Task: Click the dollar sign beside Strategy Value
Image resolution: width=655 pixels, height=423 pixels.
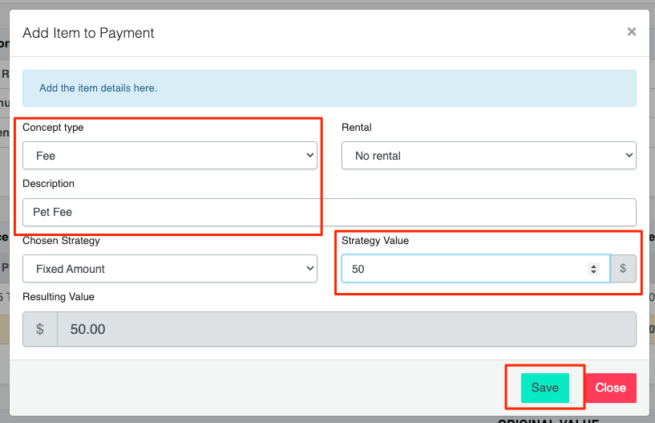Action: [x=623, y=269]
